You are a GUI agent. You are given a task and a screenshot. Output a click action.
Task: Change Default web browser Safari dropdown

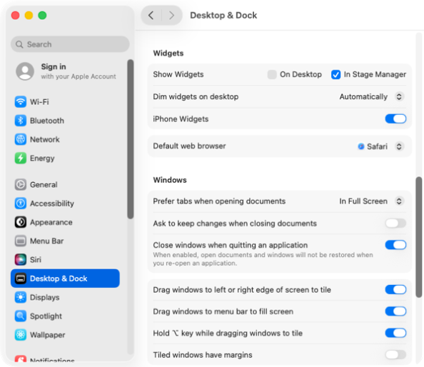[380, 146]
